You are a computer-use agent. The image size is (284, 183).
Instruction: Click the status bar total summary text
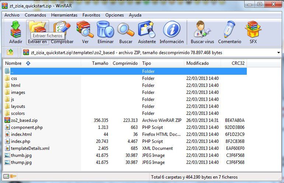[194, 177]
